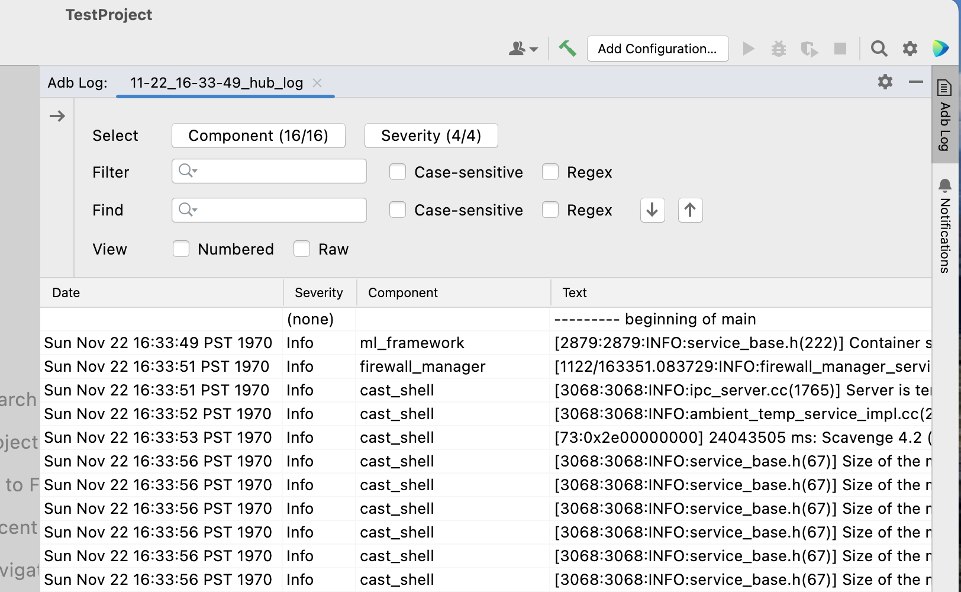Click the Stop square icon

pos(840,49)
